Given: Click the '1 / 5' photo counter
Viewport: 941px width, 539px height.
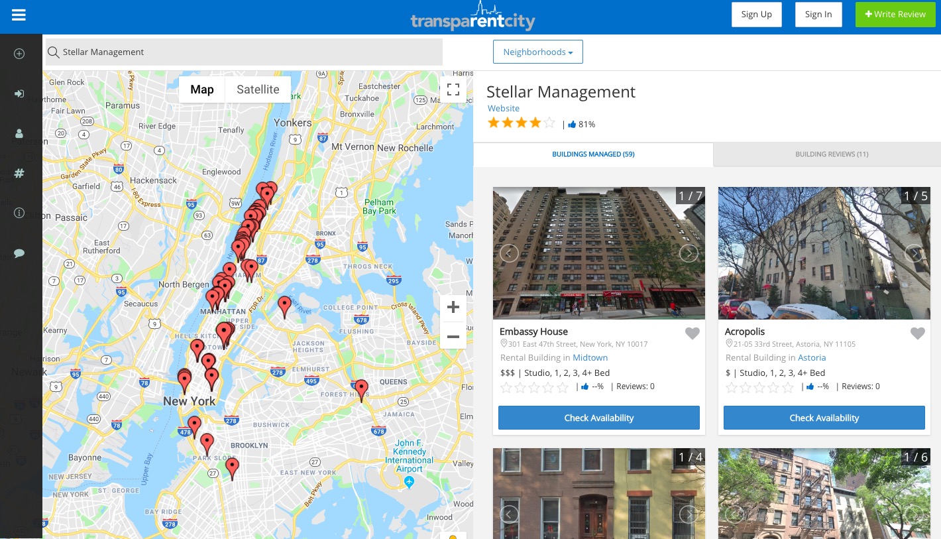Looking at the screenshot, I should pyautogui.click(x=915, y=196).
